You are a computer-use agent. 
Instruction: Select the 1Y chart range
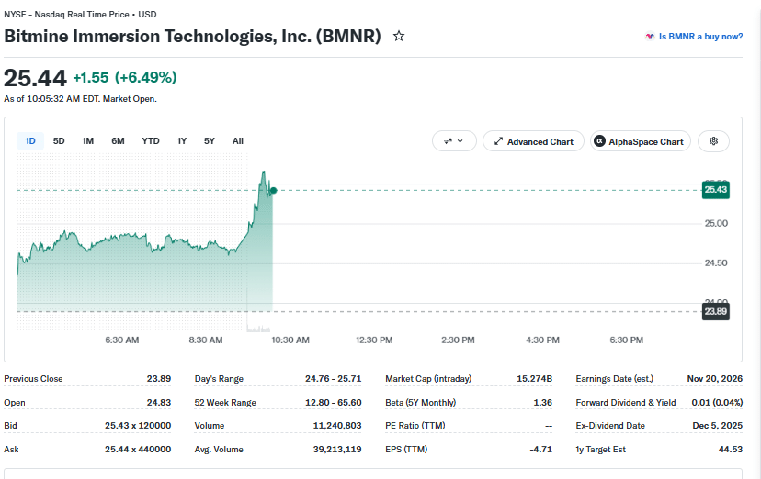(x=181, y=141)
